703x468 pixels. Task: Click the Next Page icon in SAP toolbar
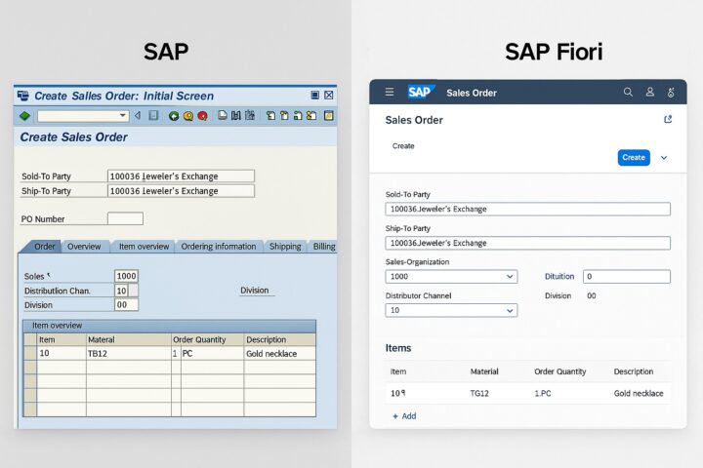[298, 116]
